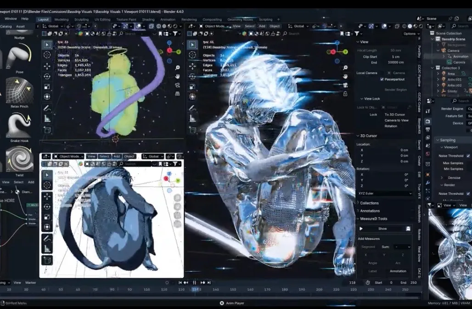Open the XYZ Euler rotation mode dropdown

(x=384, y=194)
